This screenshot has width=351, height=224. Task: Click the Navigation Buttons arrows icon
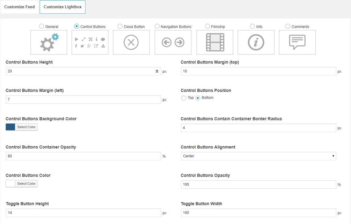[173, 42]
